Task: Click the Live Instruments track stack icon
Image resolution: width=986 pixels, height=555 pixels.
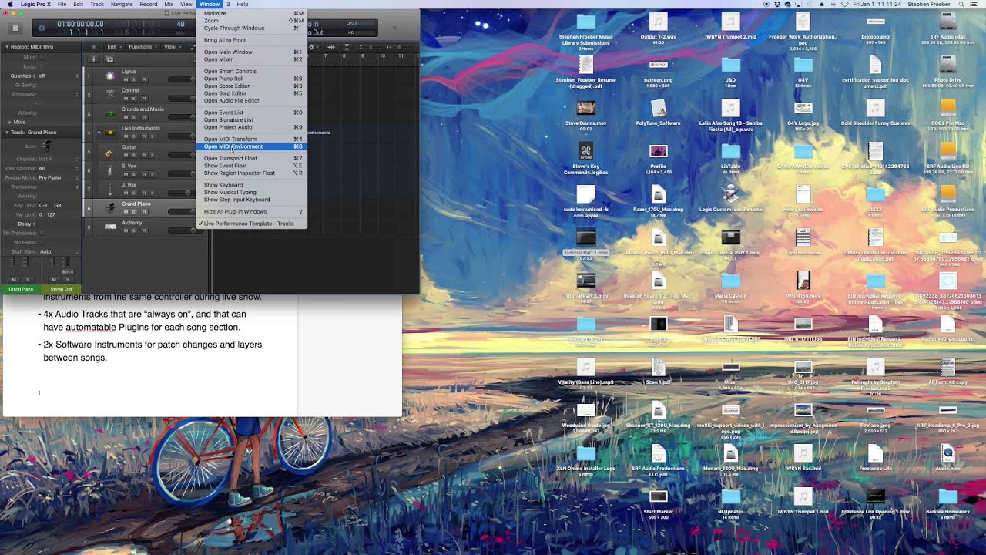Action: click(110, 133)
